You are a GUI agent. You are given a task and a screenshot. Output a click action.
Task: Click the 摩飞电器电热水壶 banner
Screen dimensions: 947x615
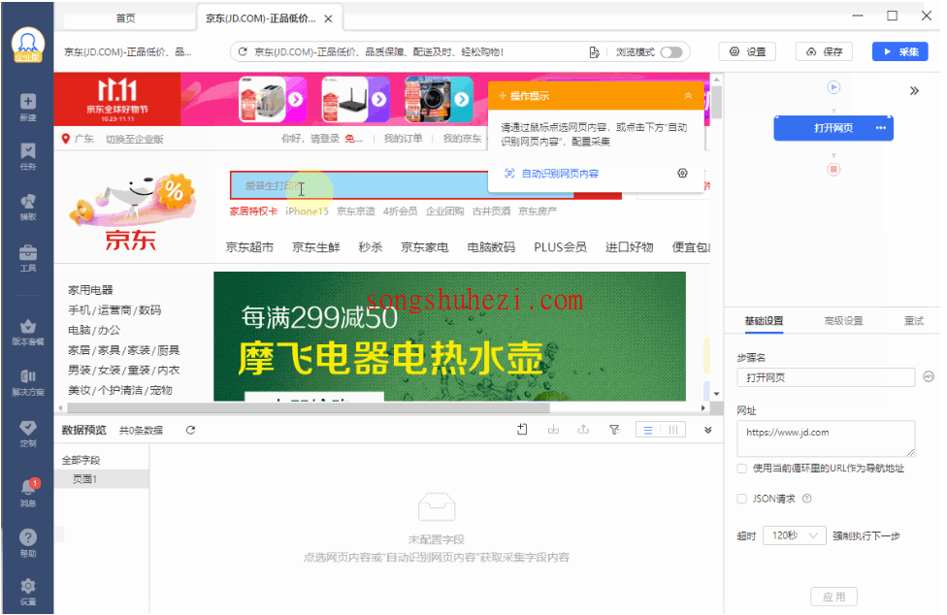point(449,337)
